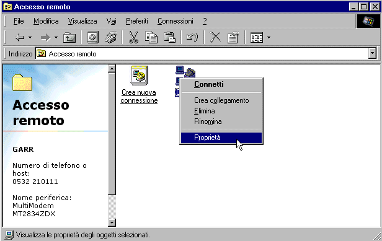Click the Cut scissors icon

(133, 37)
